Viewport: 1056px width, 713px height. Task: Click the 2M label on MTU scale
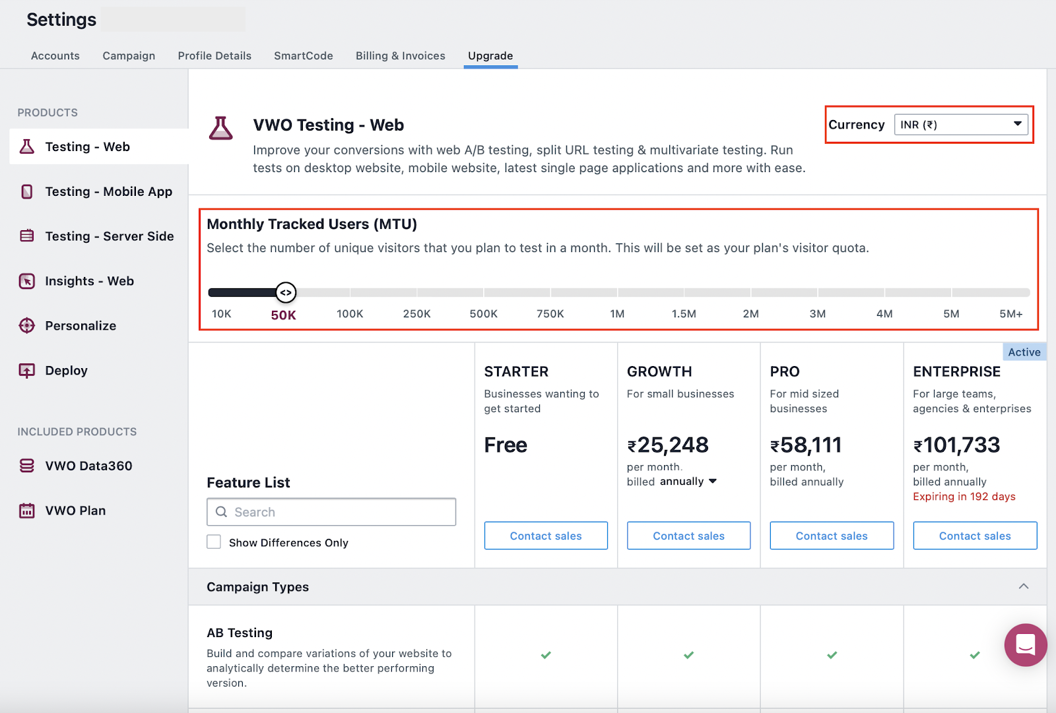751,314
